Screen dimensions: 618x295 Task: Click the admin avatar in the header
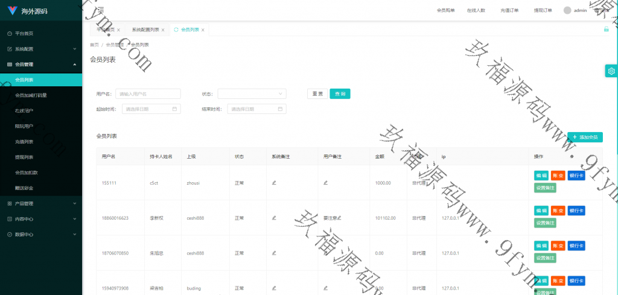point(567,10)
